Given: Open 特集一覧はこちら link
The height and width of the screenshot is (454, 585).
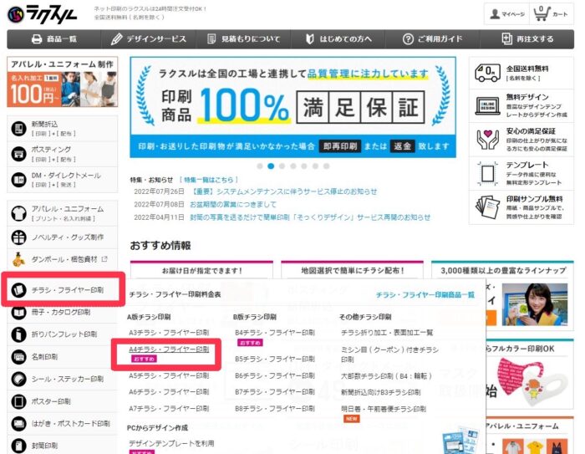Looking at the screenshot, I should click(209, 180).
